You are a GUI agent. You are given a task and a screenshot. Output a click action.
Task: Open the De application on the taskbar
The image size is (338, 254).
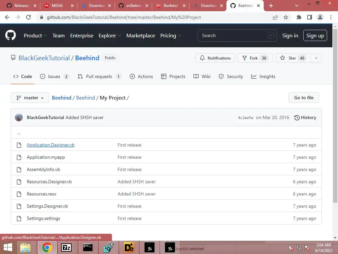129,248
